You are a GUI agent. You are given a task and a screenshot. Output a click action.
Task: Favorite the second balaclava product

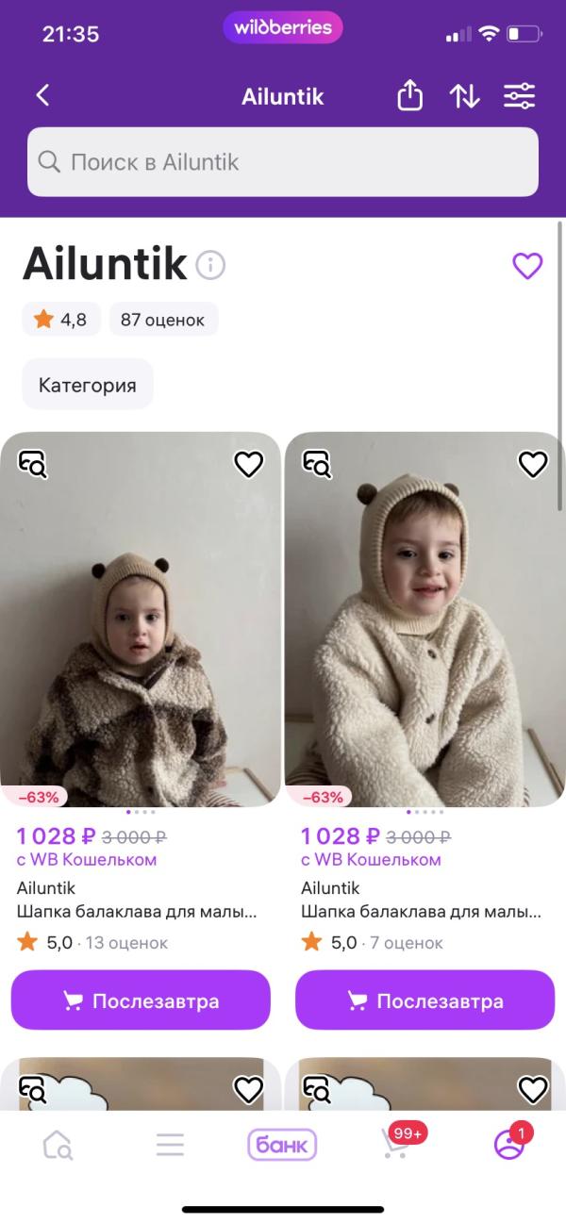533,464
